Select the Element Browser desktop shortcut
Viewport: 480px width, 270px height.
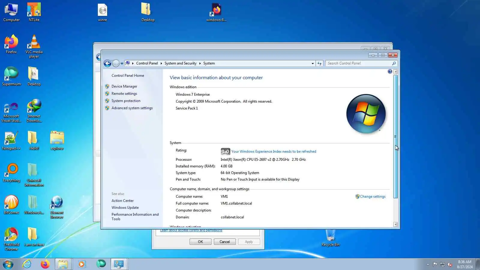(x=57, y=207)
